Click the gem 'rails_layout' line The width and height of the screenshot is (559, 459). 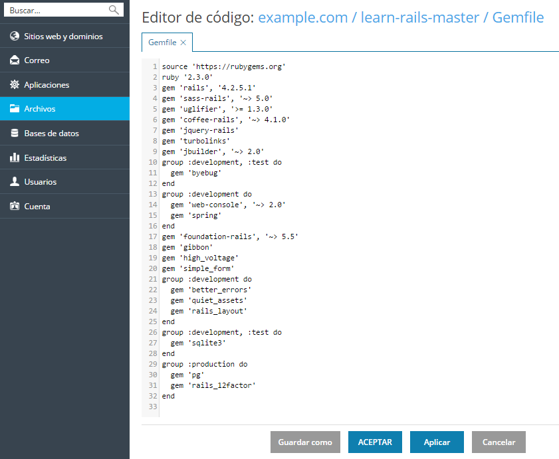209,311
